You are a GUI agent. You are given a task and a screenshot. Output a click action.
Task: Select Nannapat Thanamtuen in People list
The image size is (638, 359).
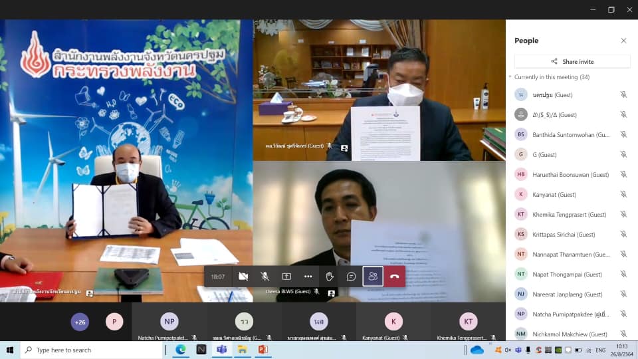(572, 255)
